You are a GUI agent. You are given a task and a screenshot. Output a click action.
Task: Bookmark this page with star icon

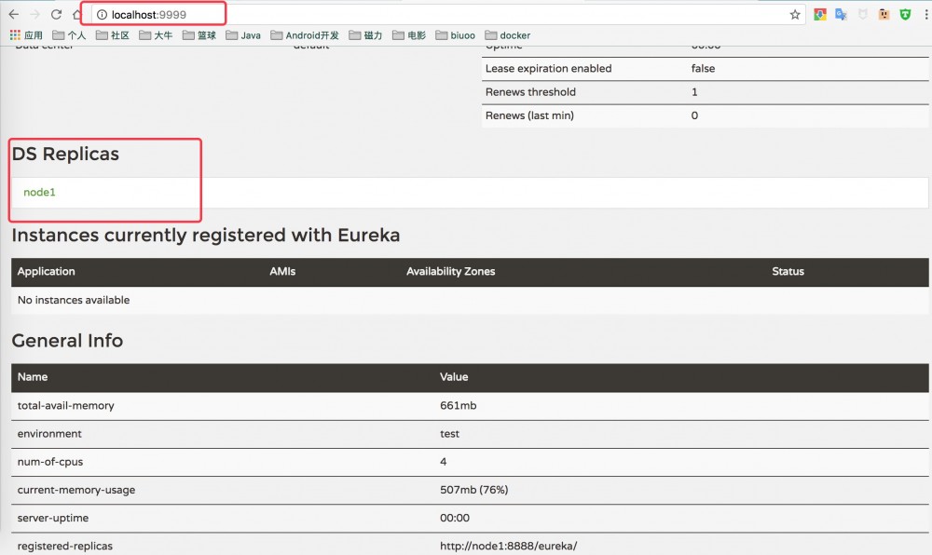[x=795, y=15]
